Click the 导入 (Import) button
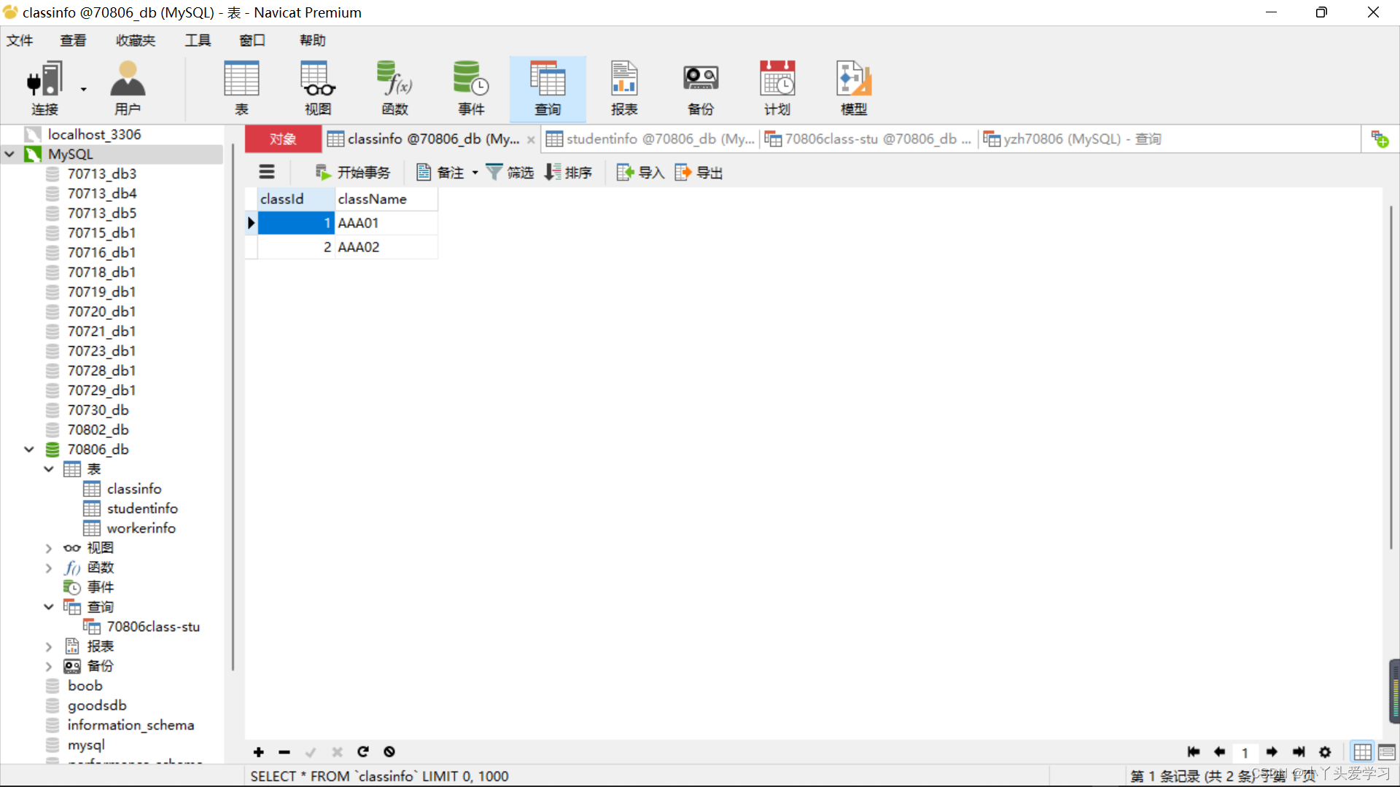This screenshot has height=787, width=1400. click(640, 172)
